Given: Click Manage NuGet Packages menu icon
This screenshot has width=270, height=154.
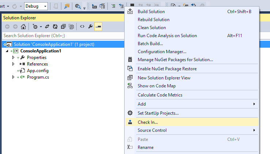Looking at the screenshot, I should point(130,60).
